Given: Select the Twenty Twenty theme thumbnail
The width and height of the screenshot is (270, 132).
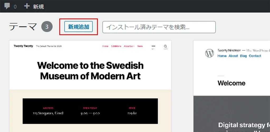Looking at the screenshot, I should coord(90,86).
